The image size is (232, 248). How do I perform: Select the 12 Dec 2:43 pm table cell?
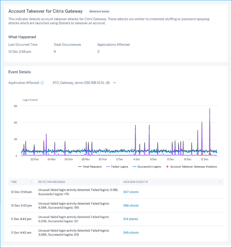click(21, 206)
